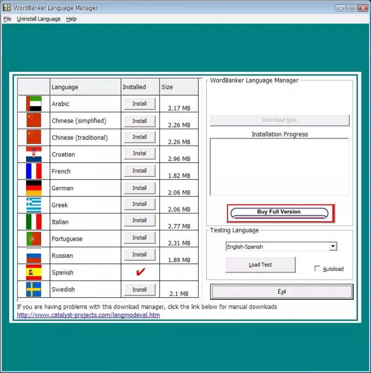Image resolution: width=371 pixels, height=373 pixels.
Task: Click Buy Full Version button
Action: pos(281,214)
